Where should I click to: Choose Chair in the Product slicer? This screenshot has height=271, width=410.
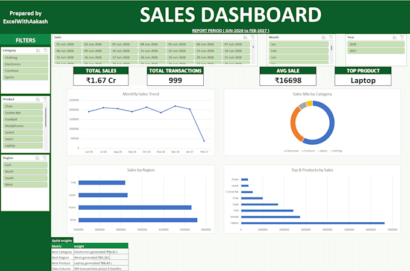coord(23,106)
